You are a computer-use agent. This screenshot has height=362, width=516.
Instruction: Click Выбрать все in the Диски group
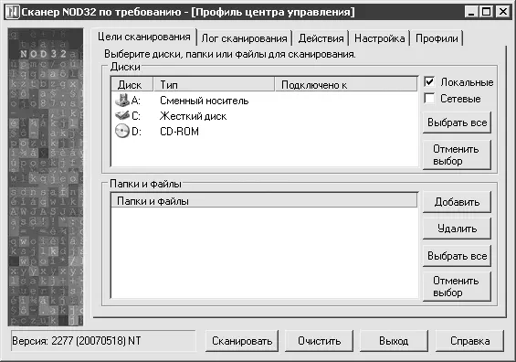(458, 122)
